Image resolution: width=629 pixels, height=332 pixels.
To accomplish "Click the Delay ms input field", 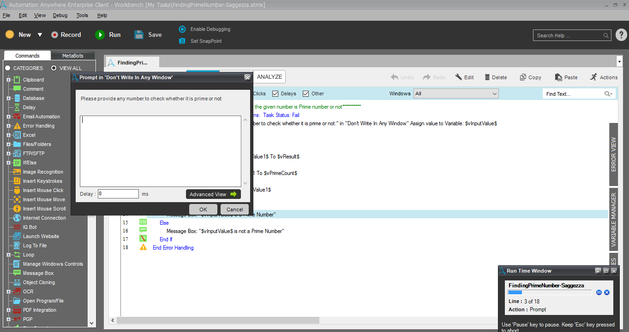I will pyautogui.click(x=118, y=194).
